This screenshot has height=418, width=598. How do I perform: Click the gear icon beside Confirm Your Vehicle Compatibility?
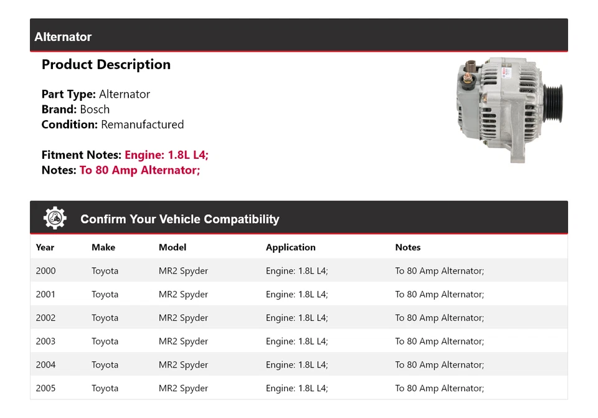click(55, 218)
